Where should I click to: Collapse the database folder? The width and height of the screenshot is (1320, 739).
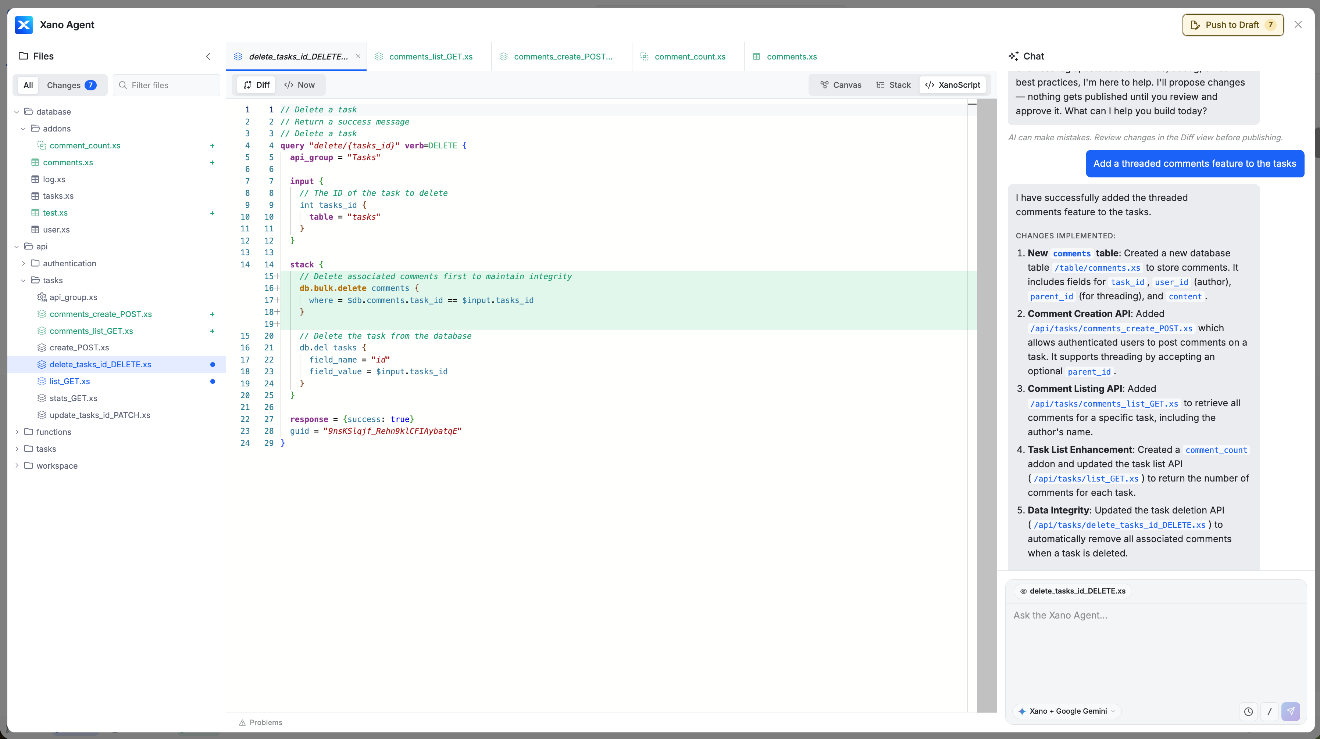17,112
